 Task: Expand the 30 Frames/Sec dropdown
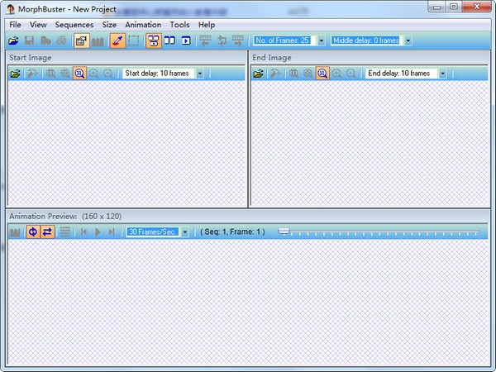pos(185,232)
